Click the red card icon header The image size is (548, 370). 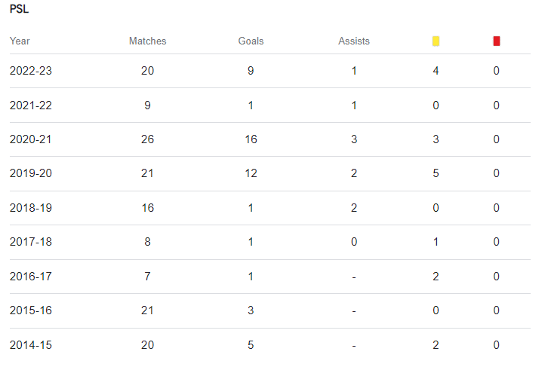(x=496, y=41)
